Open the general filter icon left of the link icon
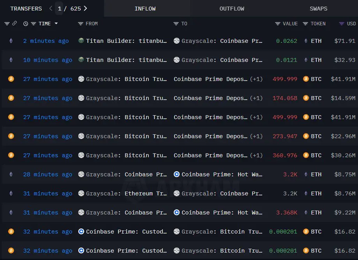Viewport: 358px width, 260px height. pyautogui.click(x=7, y=23)
